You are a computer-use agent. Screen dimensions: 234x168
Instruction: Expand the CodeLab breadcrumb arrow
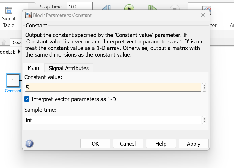click(x=19, y=51)
